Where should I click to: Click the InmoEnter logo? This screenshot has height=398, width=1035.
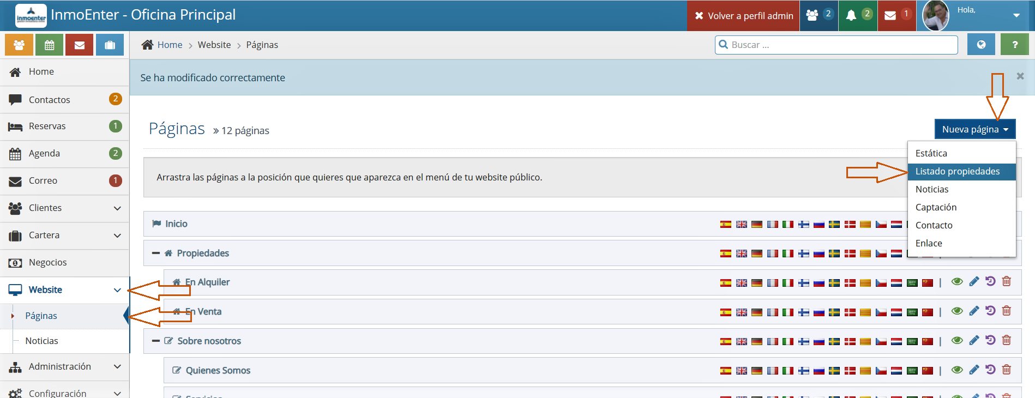[31, 16]
